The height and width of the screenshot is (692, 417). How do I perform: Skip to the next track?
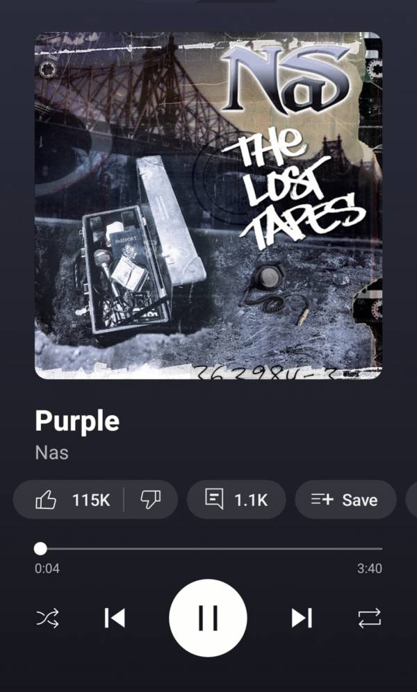pyautogui.click(x=302, y=618)
